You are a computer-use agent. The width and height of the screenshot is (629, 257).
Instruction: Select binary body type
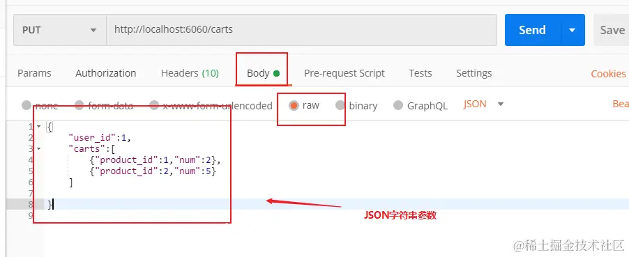tap(340, 105)
